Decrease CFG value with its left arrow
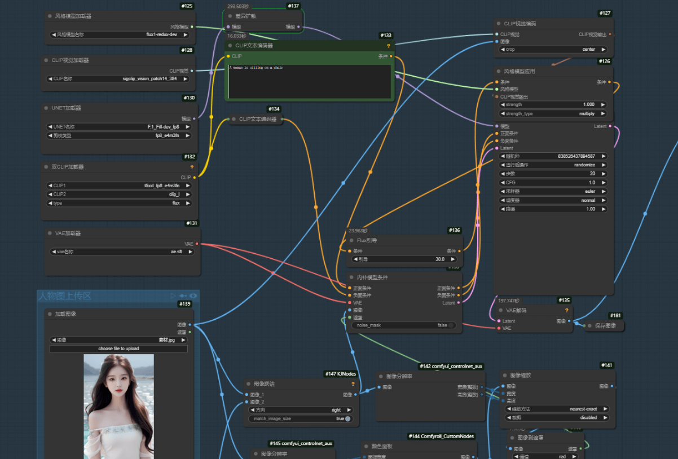Image resolution: width=678 pixels, height=459 pixels. tap(504, 183)
